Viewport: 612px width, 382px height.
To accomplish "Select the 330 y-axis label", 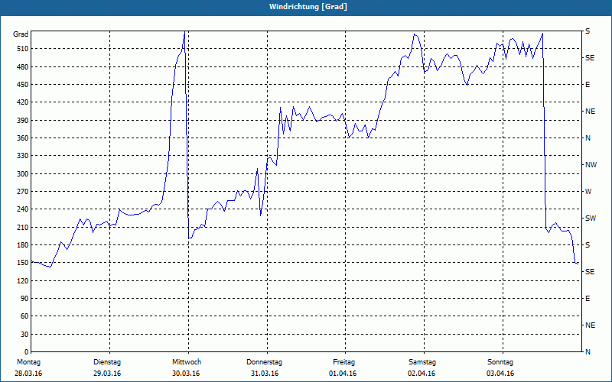I will click(23, 156).
